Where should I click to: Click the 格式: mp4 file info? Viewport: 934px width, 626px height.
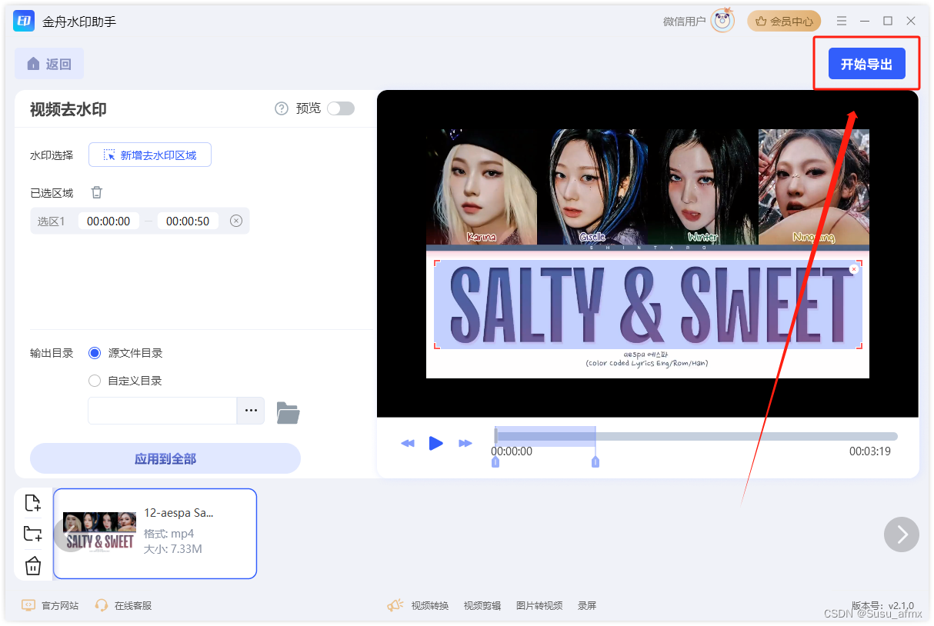pyautogui.click(x=169, y=534)
